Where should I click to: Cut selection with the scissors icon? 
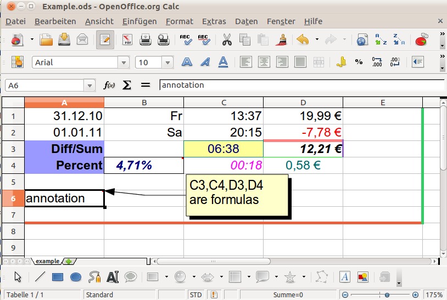227,40
